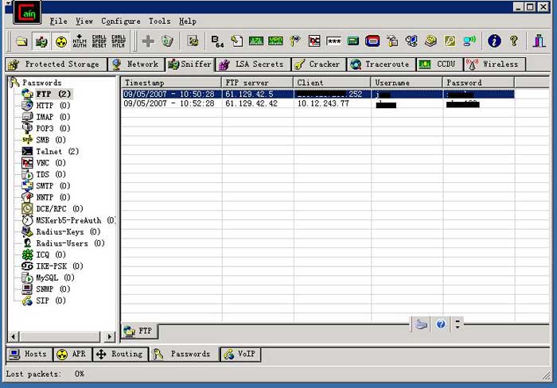Select SIP (0) tree entry

point(51,301)
